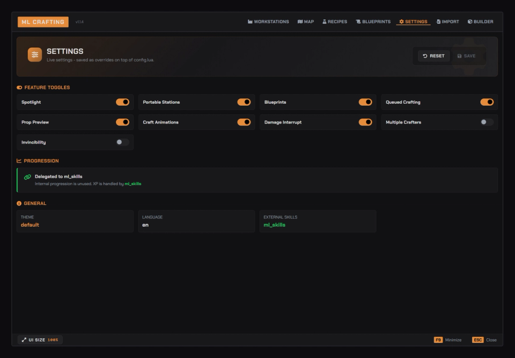Click the Feature Toggles section icon

(19, 87)
